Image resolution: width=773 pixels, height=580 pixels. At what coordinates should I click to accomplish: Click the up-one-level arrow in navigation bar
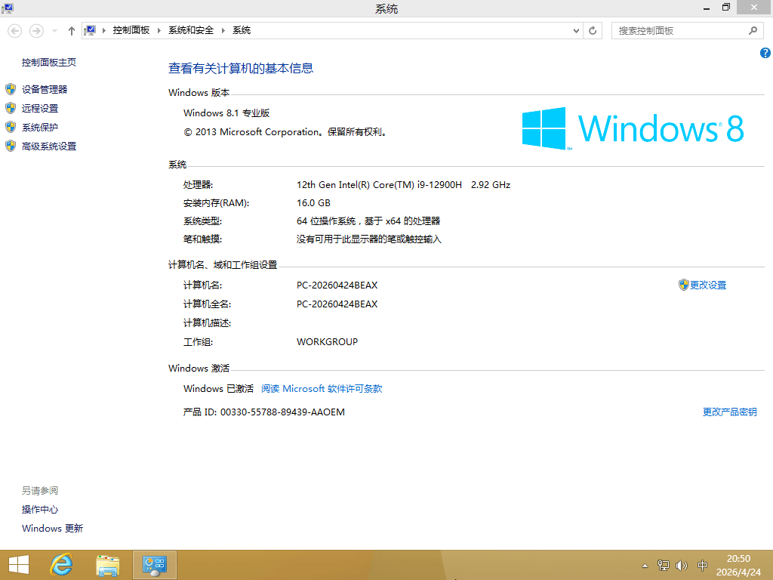coord(72,31)
